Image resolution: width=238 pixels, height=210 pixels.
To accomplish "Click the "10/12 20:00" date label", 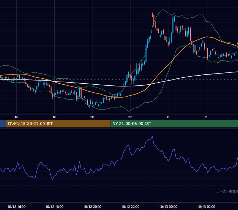I will coord(92,206).
